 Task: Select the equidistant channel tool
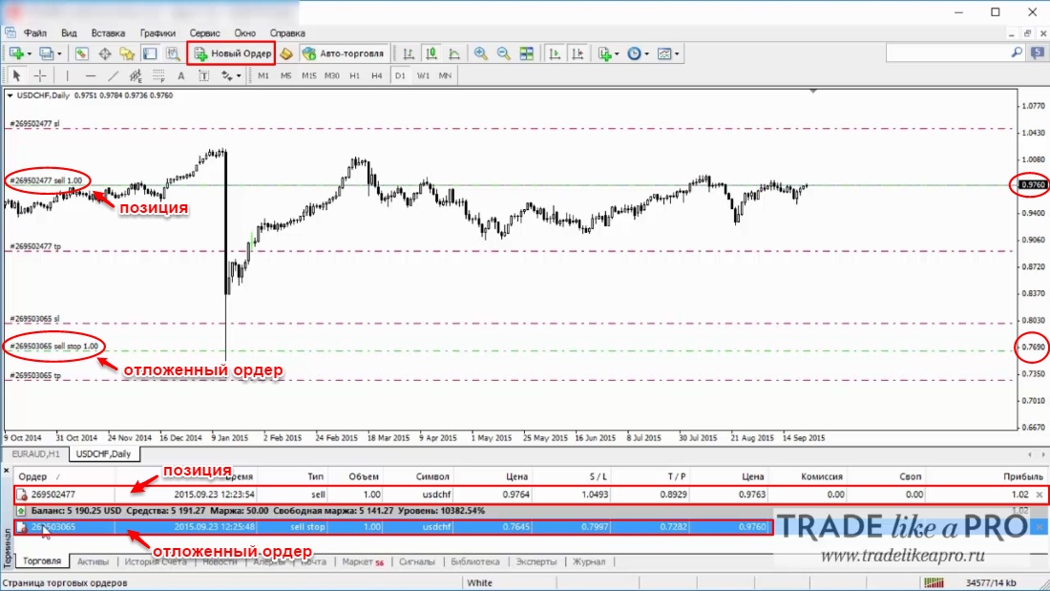(136, 75)
